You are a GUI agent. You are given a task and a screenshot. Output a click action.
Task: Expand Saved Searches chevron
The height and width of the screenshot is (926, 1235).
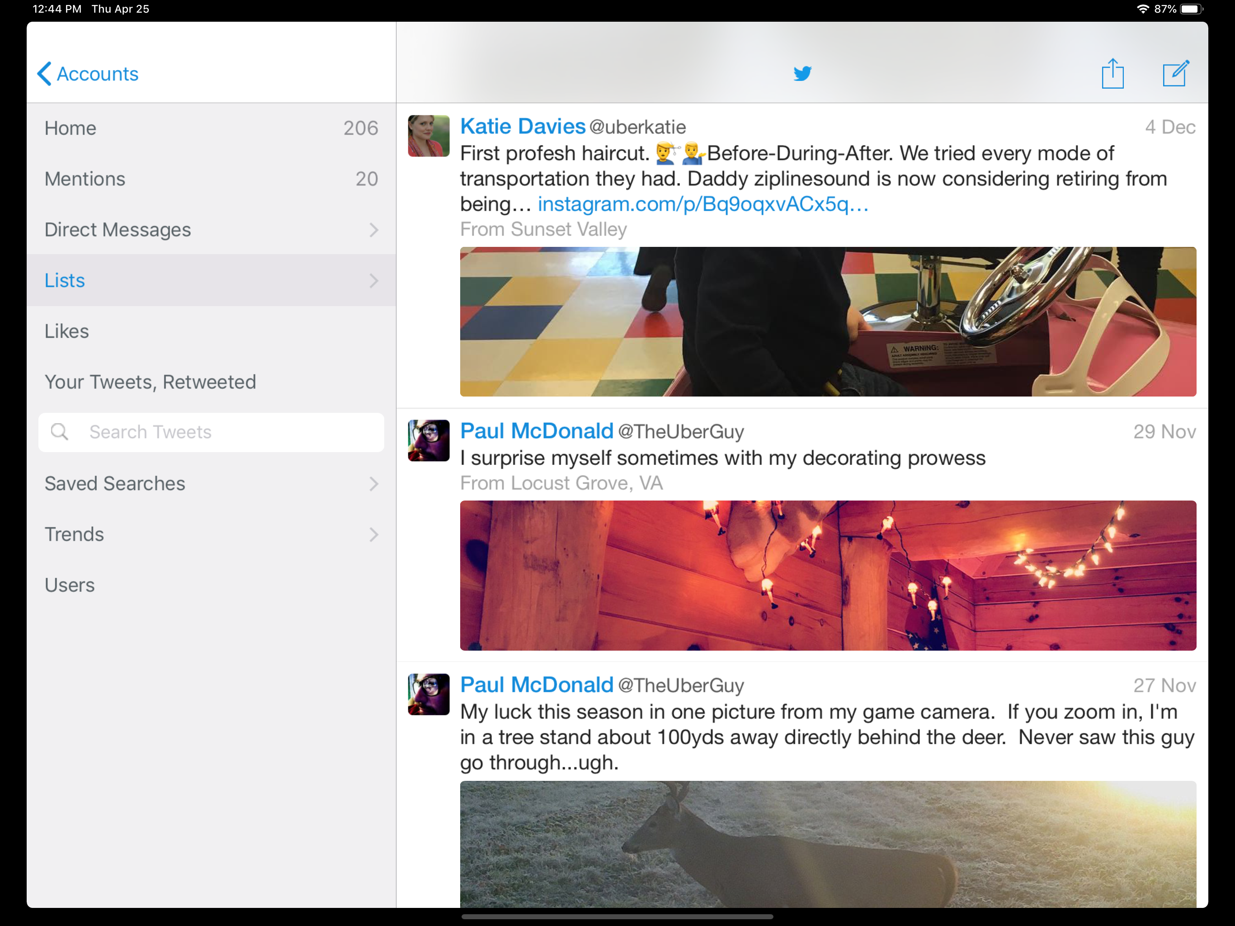373,484
